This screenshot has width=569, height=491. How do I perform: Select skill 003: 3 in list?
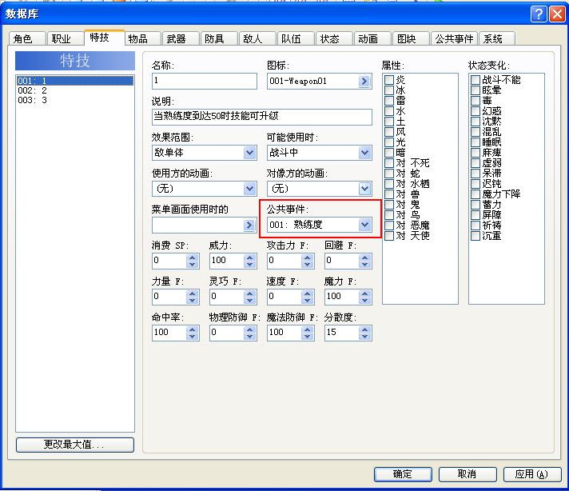(75, 100)
